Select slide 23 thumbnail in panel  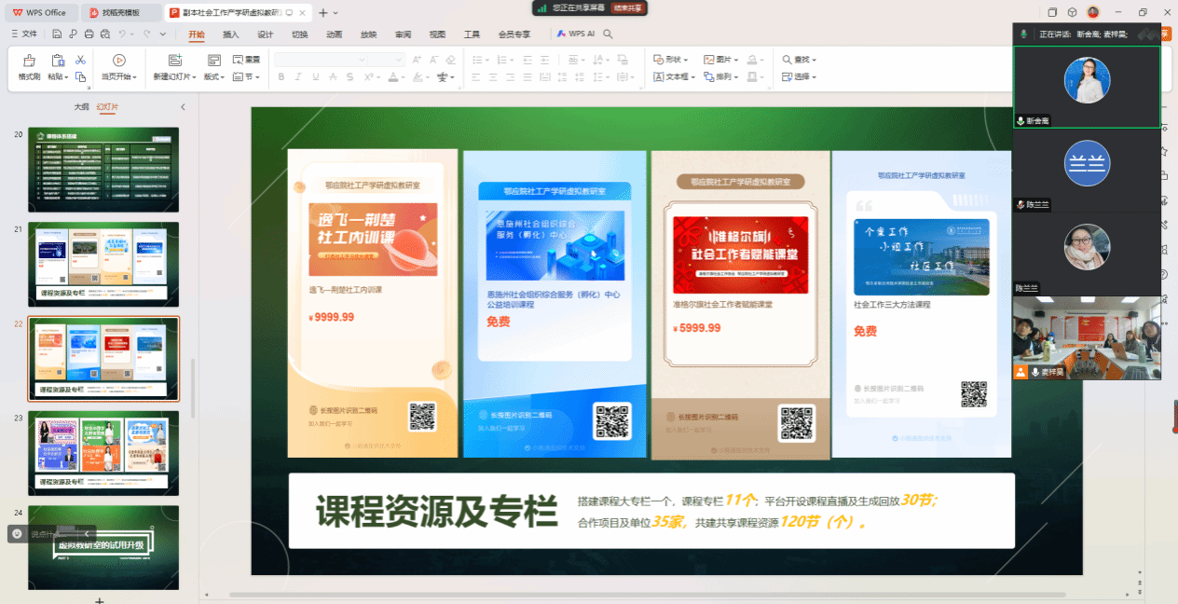coord(103,453)
